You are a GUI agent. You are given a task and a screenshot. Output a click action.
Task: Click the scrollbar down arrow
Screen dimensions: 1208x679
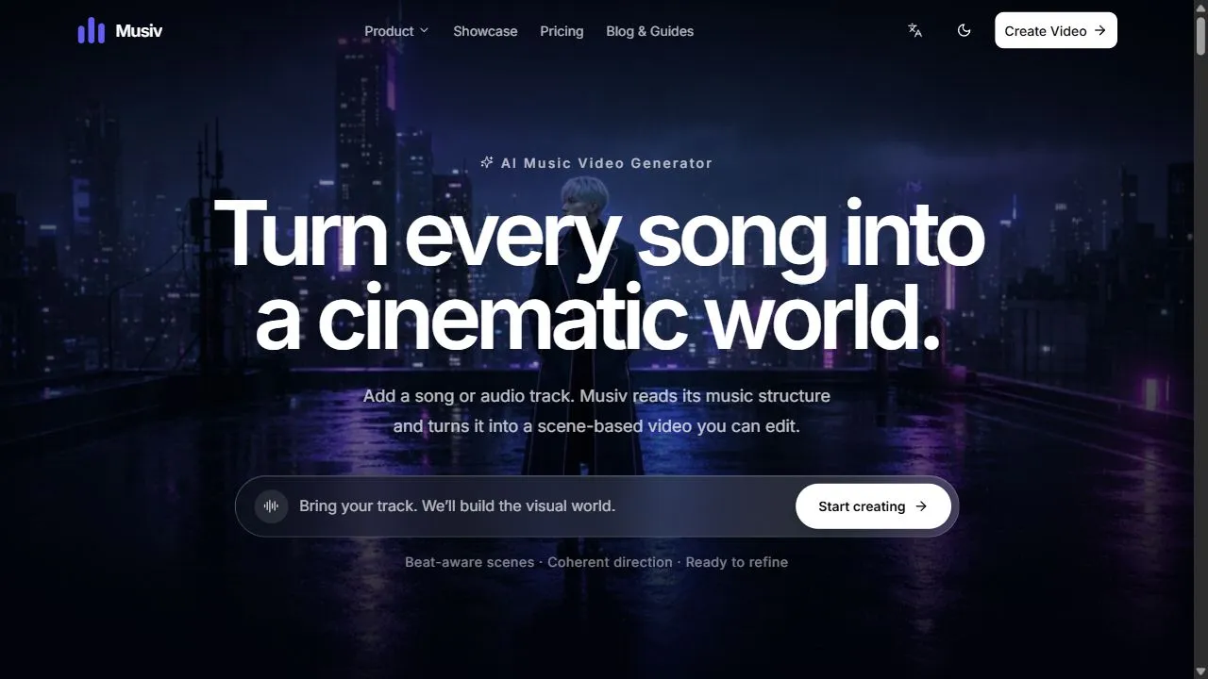click(1200, 671)
